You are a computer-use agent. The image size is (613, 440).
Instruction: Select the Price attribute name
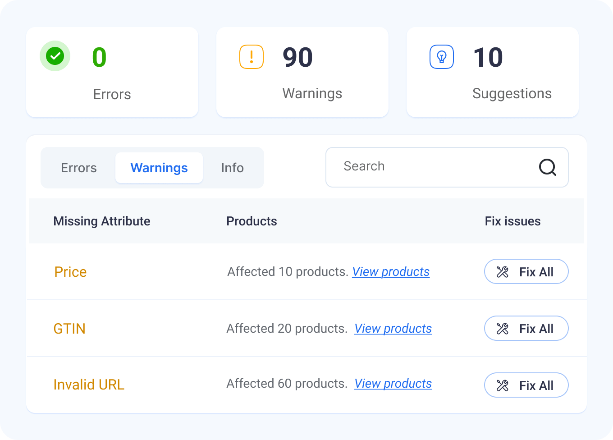70,272
